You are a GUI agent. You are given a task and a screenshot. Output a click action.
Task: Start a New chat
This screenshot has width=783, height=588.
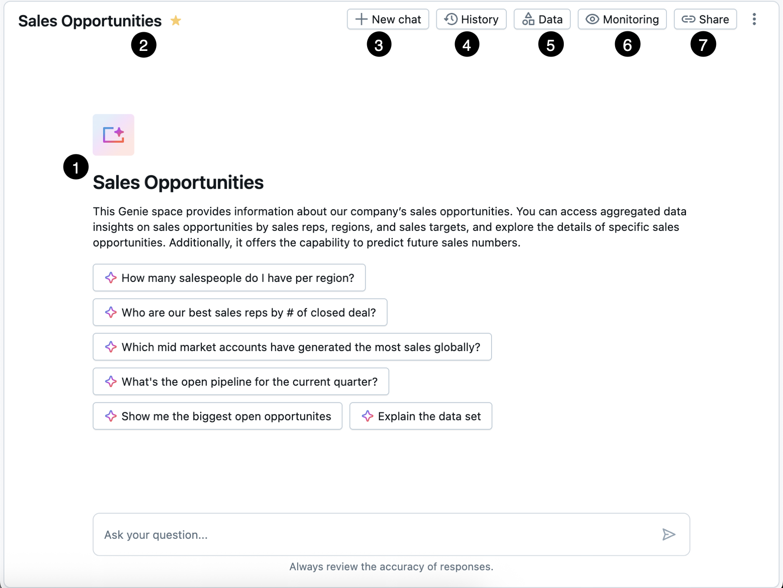(x=388, y=19)
